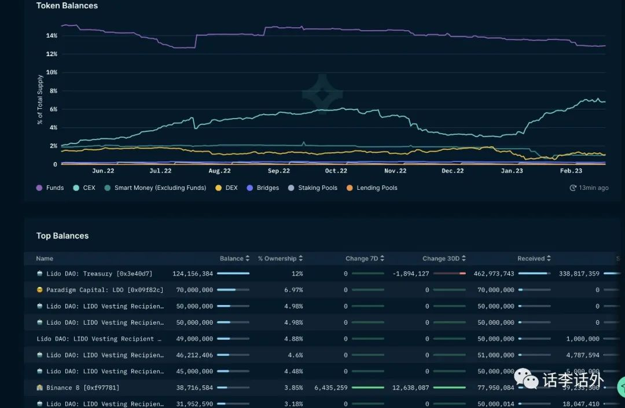Click the blue Bridges legend dot
The width and height of the screenshot is (625, 408).
coord(250,188)
